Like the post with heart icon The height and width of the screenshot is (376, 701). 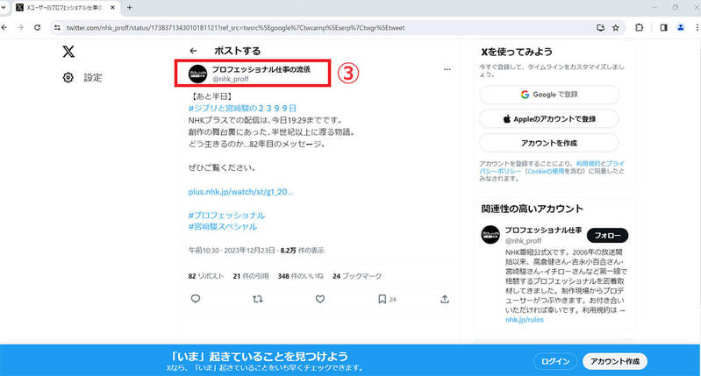[320, 299]
